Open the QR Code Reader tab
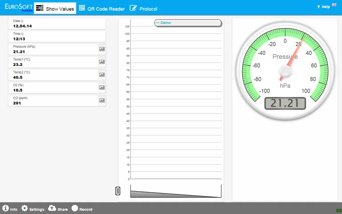The width and height of the screenshot is (342, 214). [102, 8]
